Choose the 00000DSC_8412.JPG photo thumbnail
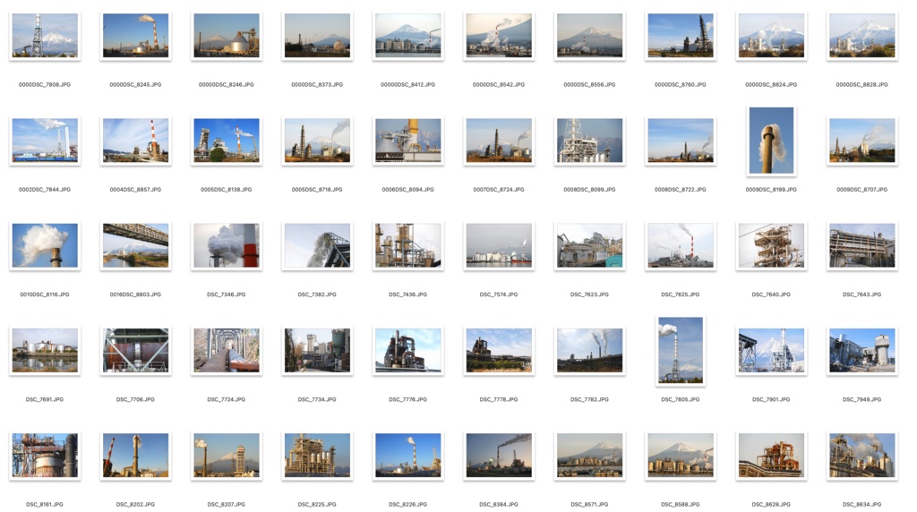 [x=408, y=36]
